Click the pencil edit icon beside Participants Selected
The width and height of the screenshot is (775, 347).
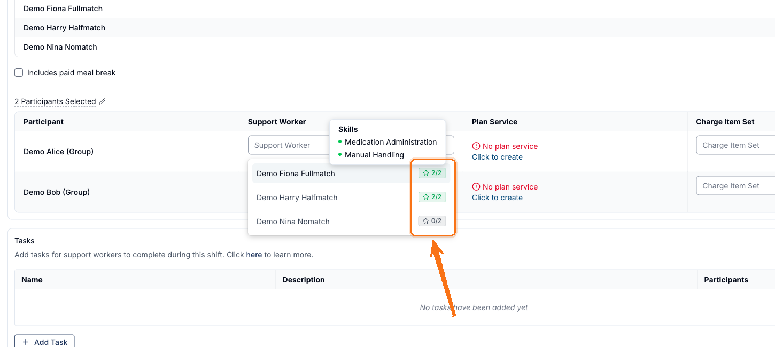coord(103,101)
